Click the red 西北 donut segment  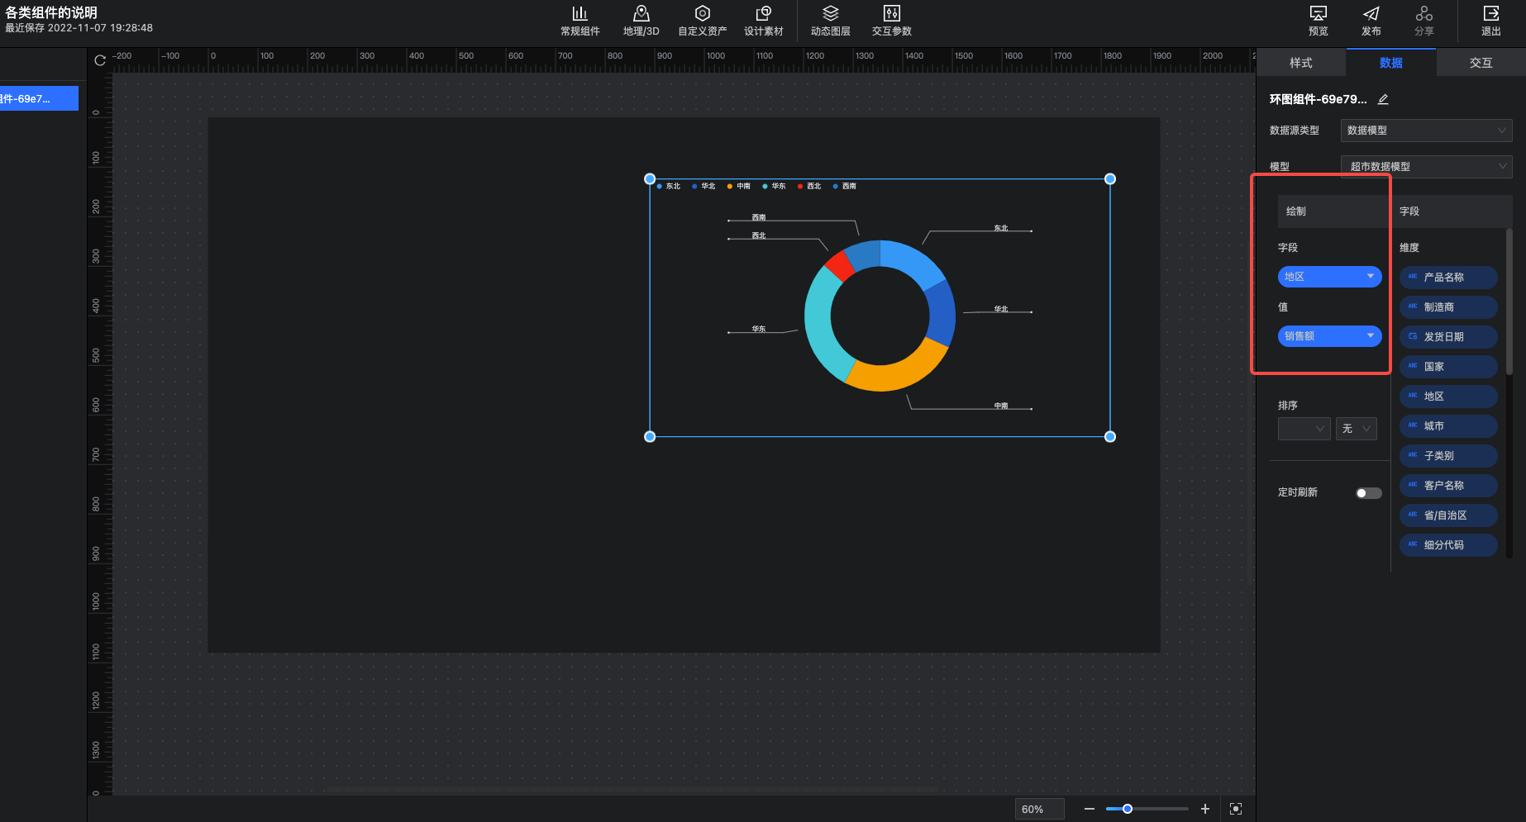click(x=842, y=264)
